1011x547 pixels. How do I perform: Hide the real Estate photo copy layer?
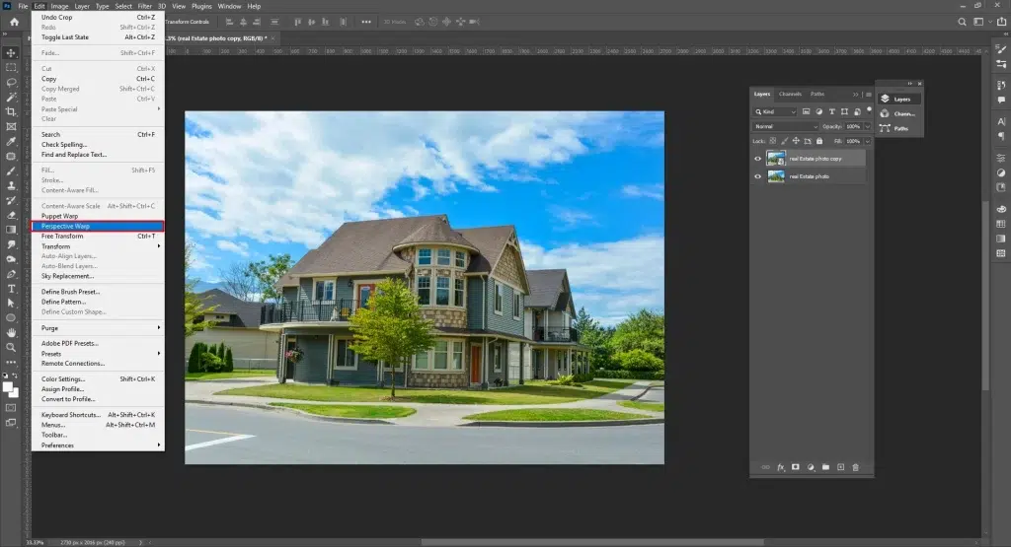point(757,159)
